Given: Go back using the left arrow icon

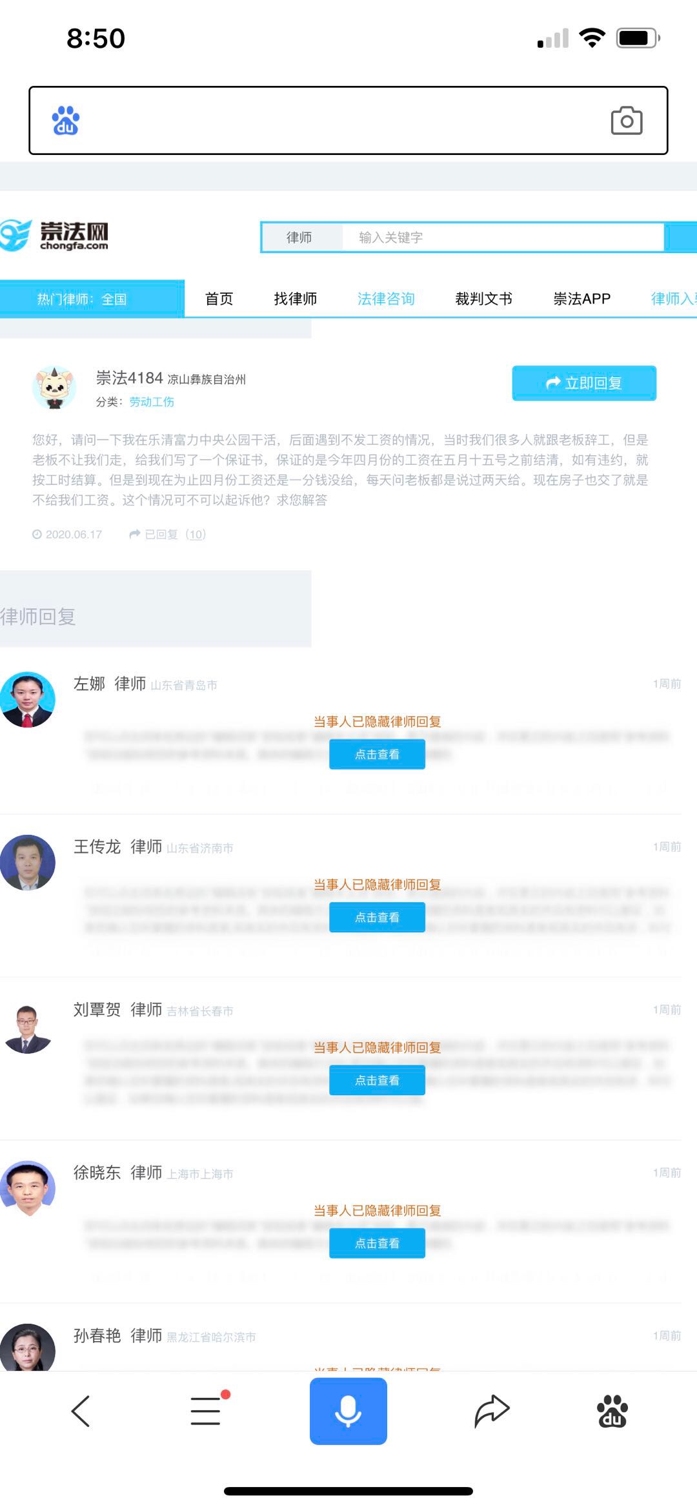Looking at the screenshot, I should click(x=80, y=1411).
